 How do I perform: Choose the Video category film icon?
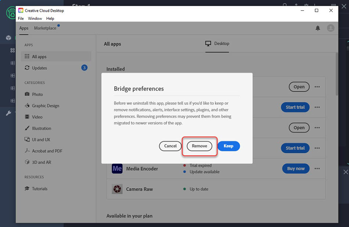tap(27, 117)
